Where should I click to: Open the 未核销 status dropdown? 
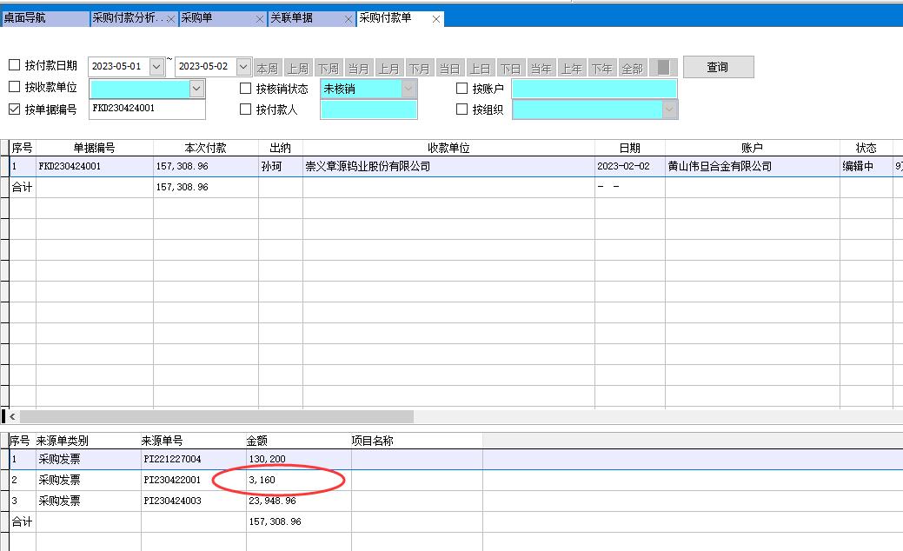tap(408, 88)
